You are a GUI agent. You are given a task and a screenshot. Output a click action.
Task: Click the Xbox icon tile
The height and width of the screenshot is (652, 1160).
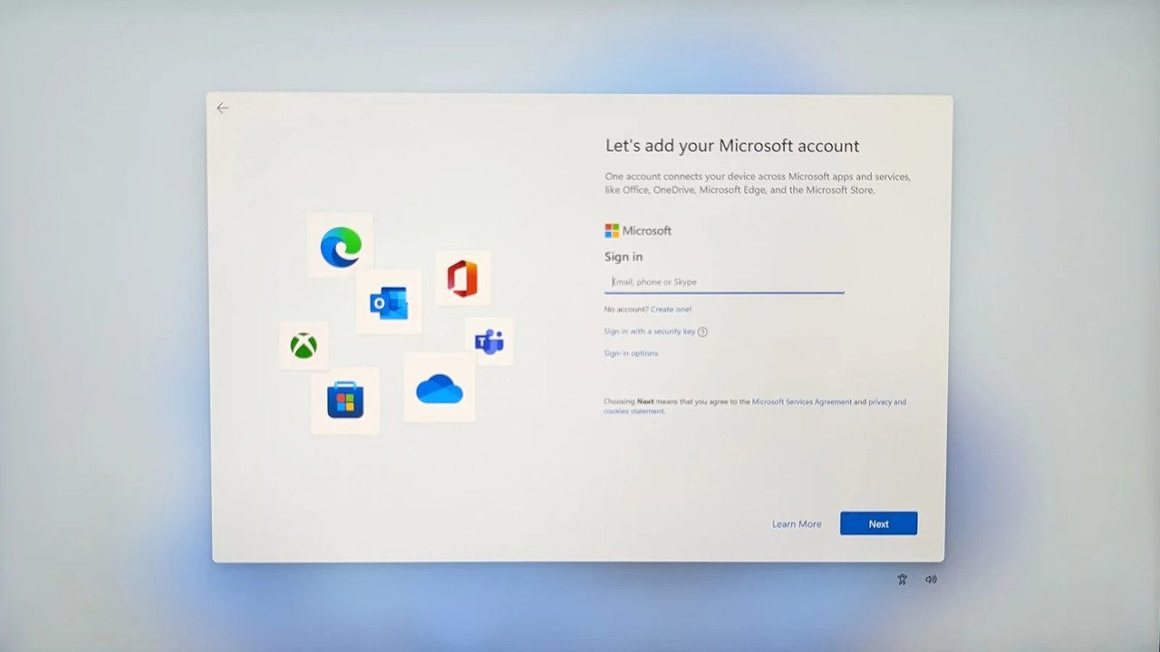point(304,346)
